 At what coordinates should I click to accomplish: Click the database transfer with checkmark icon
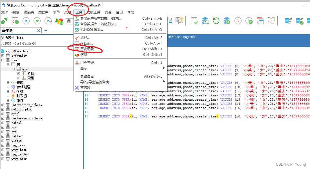[300, 21]
